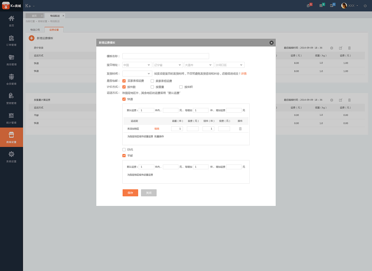Toggle 按件数 pricing checkbox
Image resolution: width=372 pixels, height=271 pixels.
pyautogui.click(x=124, y=87)
